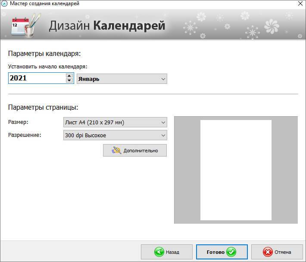This screenshot has width=306, height=262.
Task: Open additional settings via Дополнительно button
Action: pos(135,151)
